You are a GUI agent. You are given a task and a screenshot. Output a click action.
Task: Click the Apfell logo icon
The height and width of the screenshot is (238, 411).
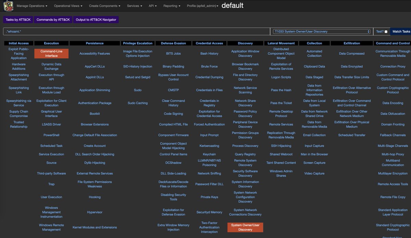pos(8,6)
